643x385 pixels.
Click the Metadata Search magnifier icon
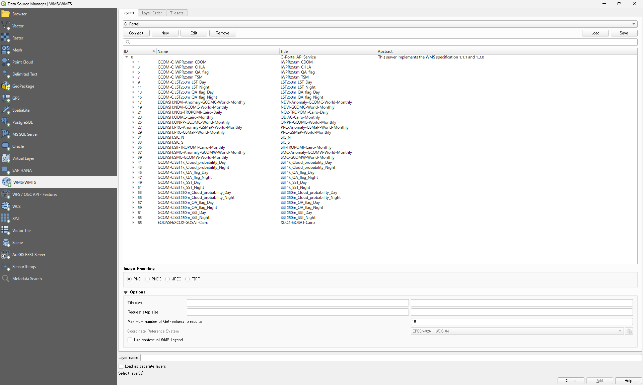tap(6, 279)
